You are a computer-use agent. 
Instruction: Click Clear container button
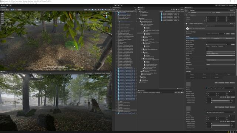(x=233, y=34)
